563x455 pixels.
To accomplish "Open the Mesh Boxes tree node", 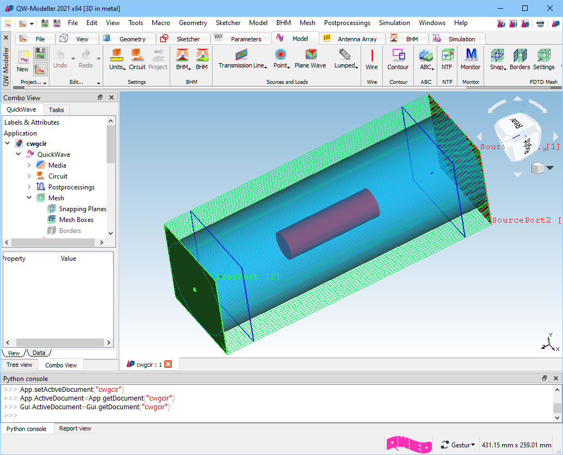I will pyautogui.click(x=76, y=220).
